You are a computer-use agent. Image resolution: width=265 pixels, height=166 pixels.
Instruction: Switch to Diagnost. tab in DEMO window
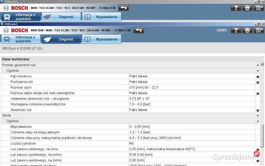pos(61,39)
